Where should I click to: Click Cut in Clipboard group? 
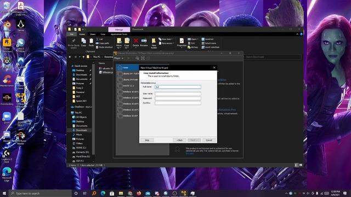click(x=99, y=39)
